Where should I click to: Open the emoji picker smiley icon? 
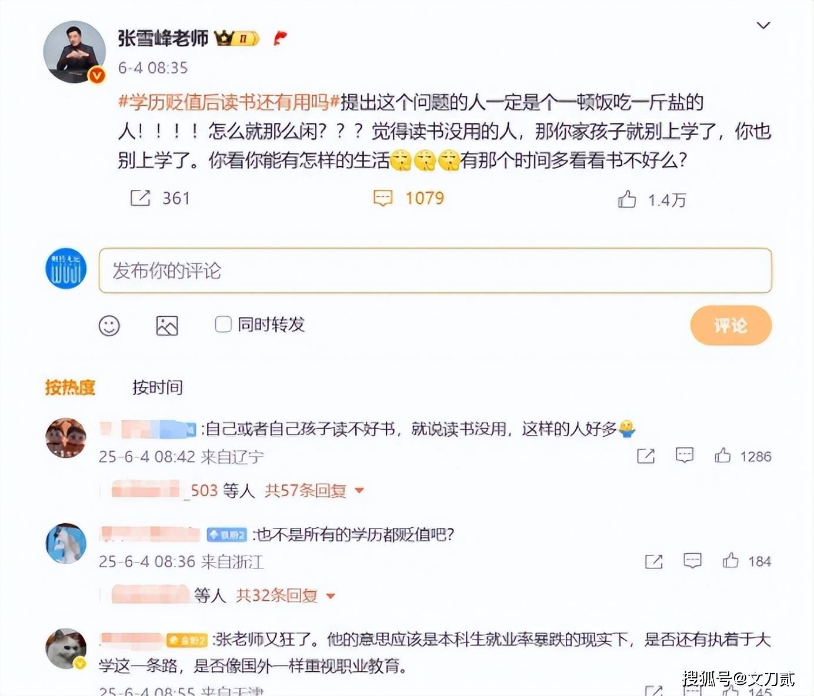109,326
